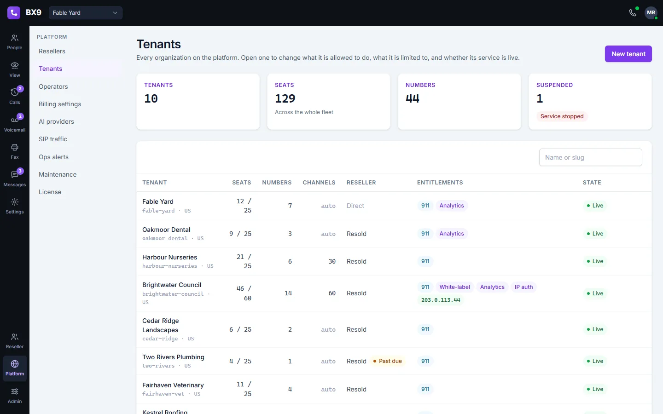Click the STATE column header

pyautogui.click(x=592, y=183)
